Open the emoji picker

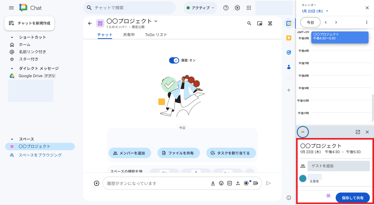tap(221, 183)
